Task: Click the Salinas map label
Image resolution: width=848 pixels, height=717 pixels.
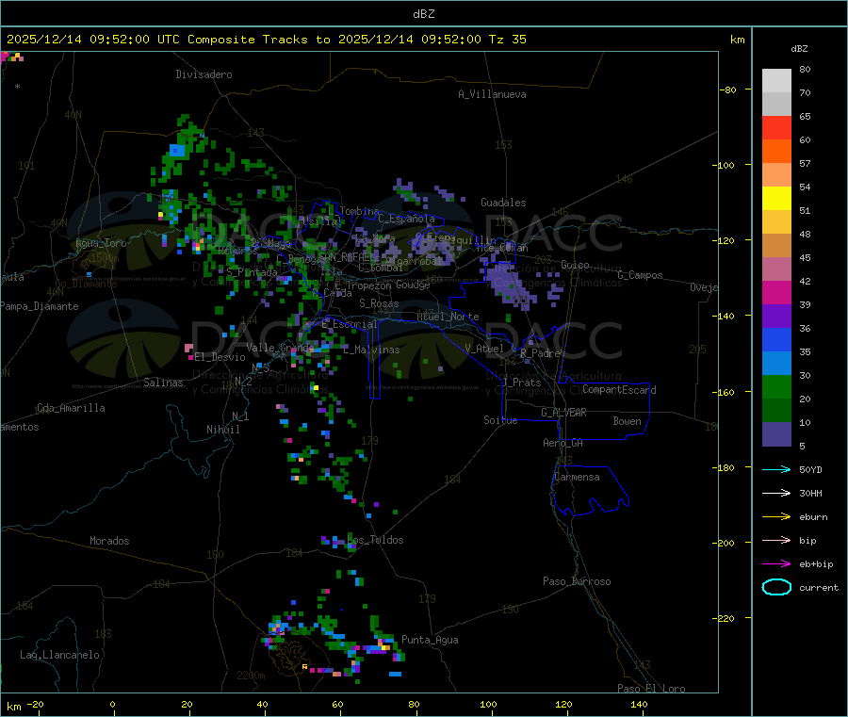Action: [163, 383]
